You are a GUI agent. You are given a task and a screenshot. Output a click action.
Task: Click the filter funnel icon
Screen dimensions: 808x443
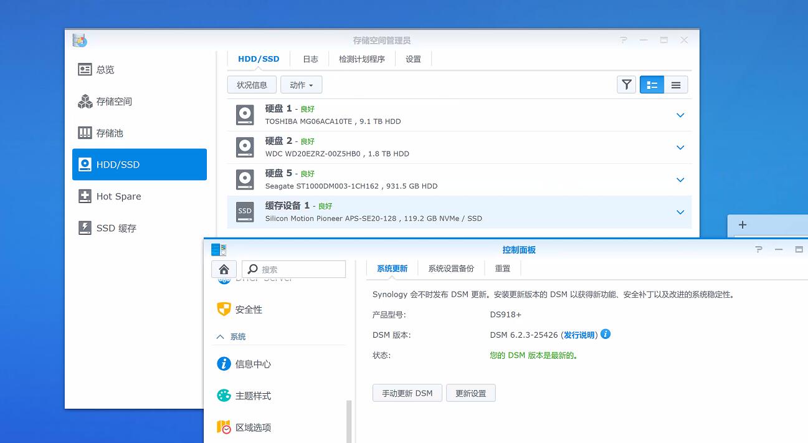tap(626, 85)
